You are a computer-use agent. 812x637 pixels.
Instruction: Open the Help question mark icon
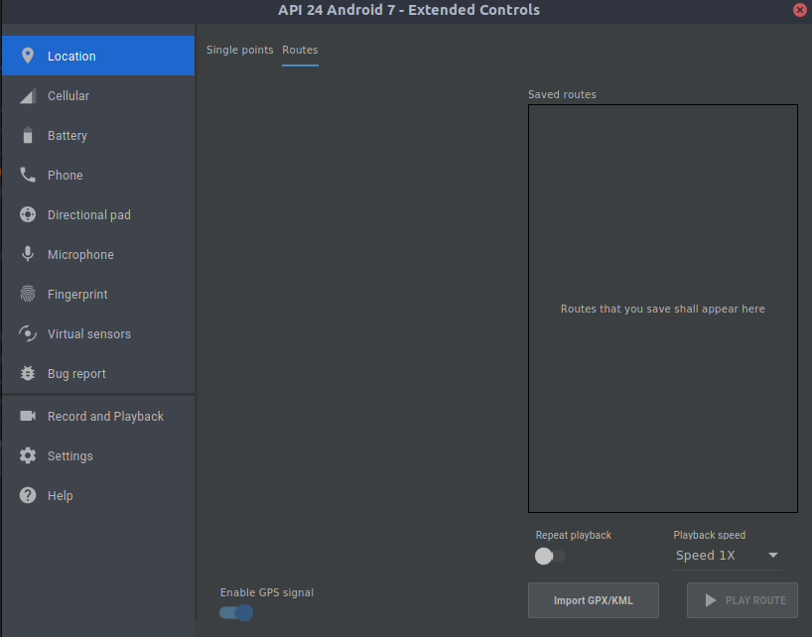[28, 496]
